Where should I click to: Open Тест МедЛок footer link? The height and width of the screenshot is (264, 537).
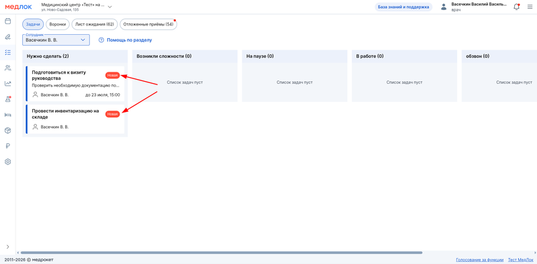pos(521,259)
